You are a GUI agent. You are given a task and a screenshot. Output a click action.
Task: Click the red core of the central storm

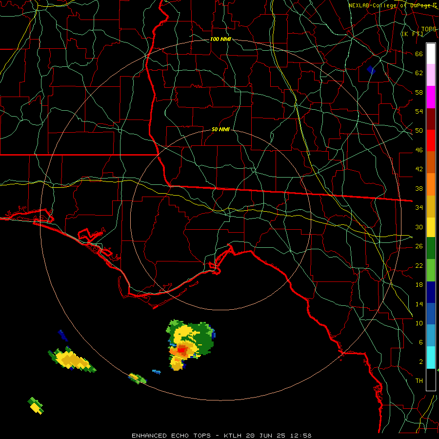pyautogui.click(x=182, y=350)
